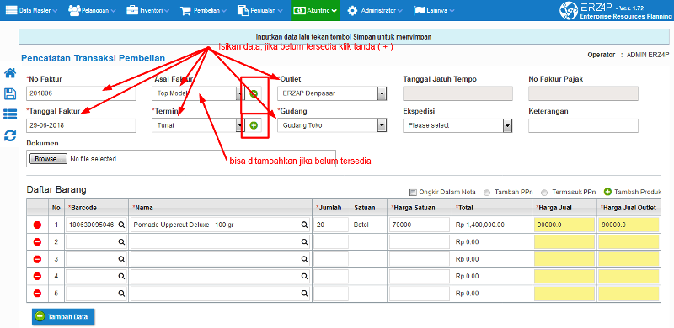The height and width of the screenshot is (328, 674).
Task: Click Harga Satuan field in row 3
Action: [x=420, y=259]
